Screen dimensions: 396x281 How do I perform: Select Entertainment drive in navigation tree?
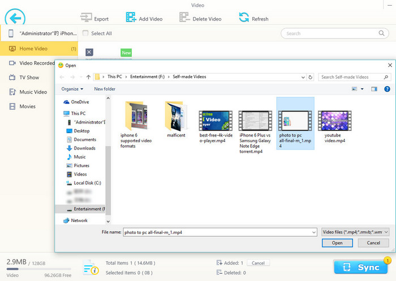[x=80, y=209]
